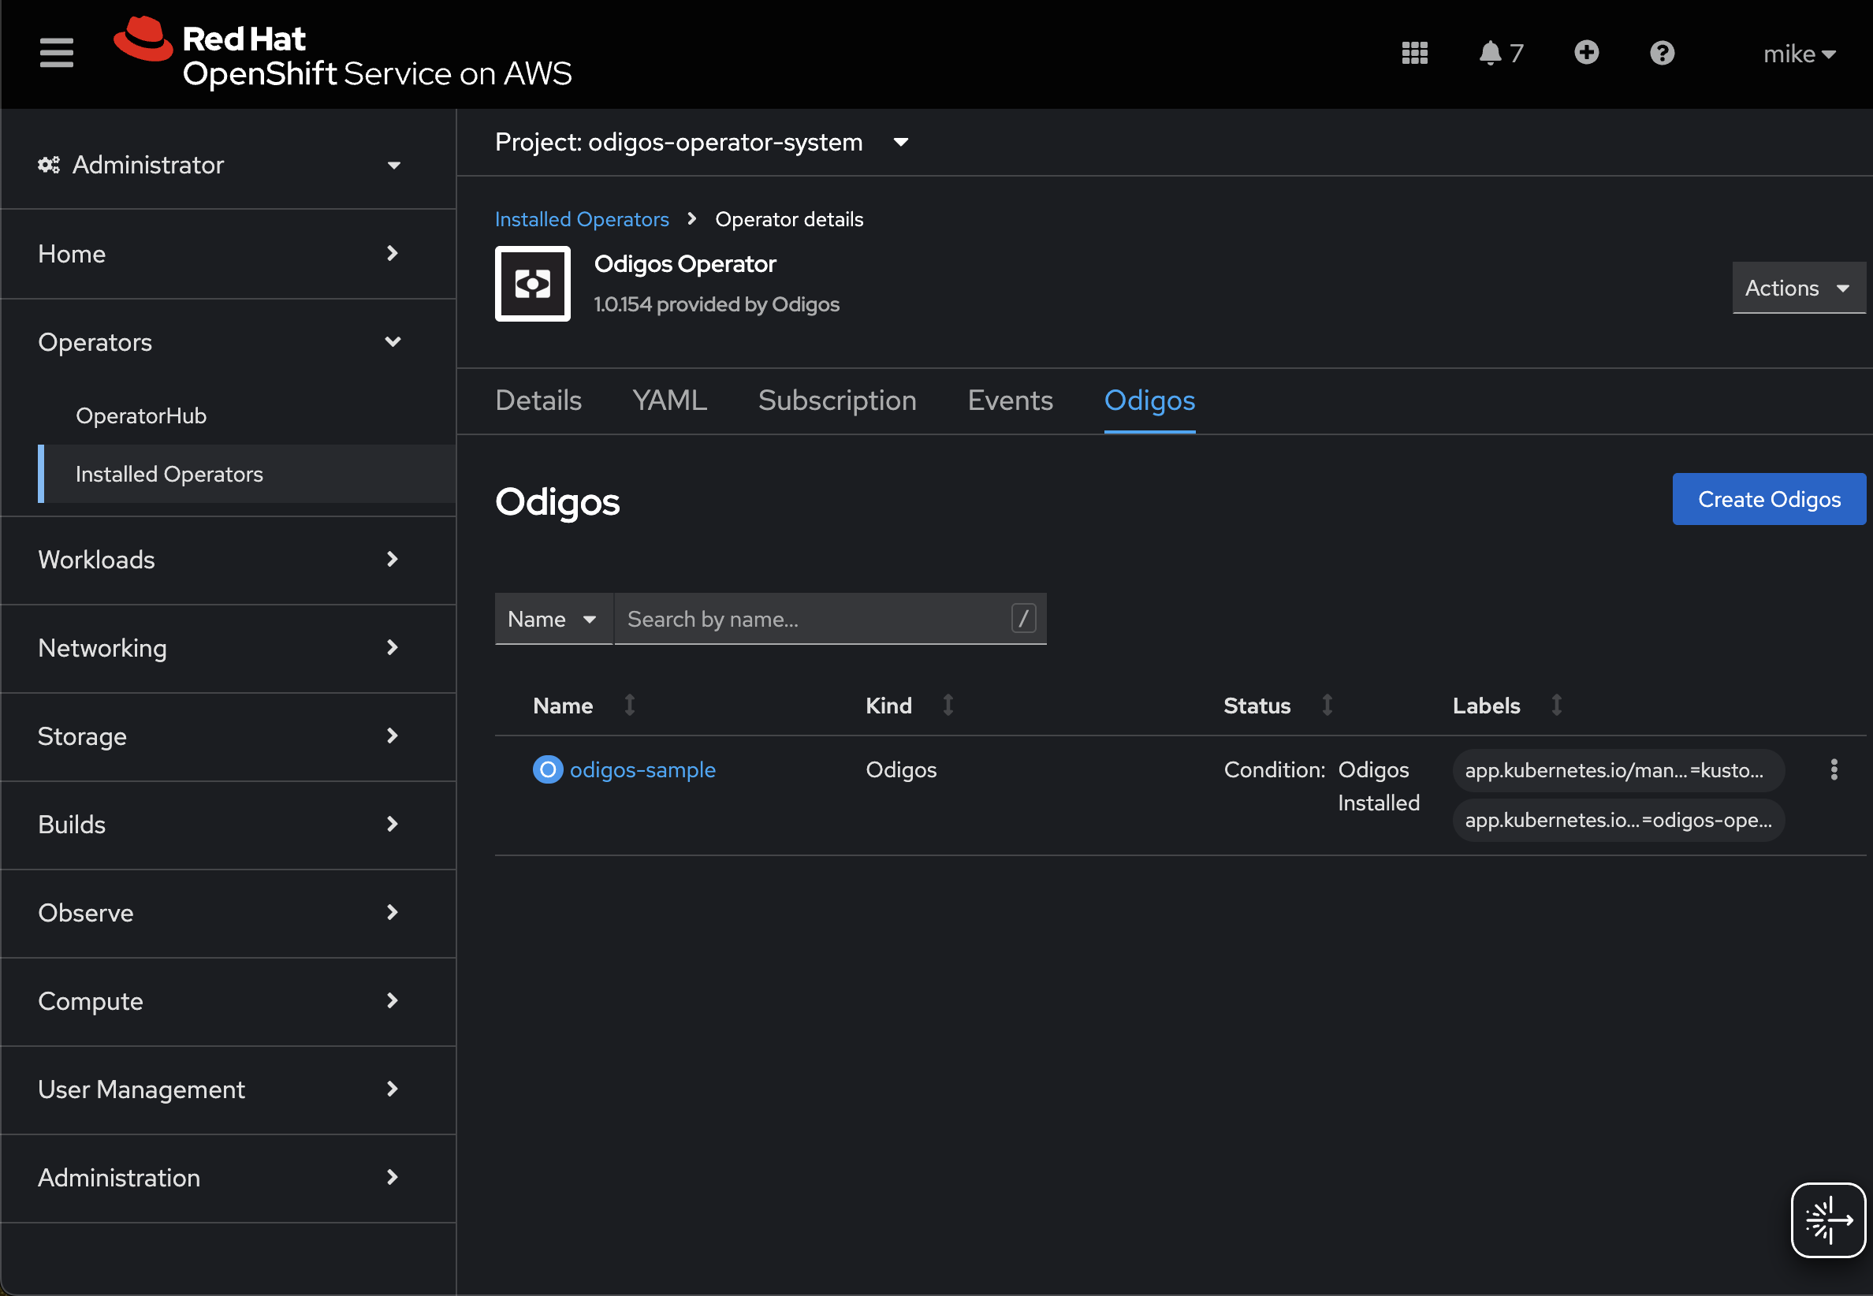This screenshot has width=1873, height=1296.
Task: Open the application launcher grid icon
Action: (1414, 54)
